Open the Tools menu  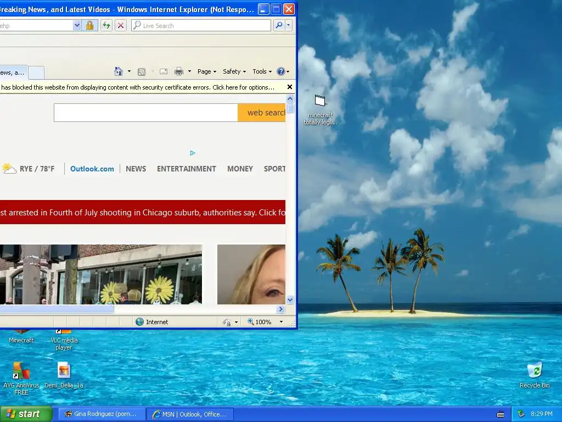click(x=262, y=71)
